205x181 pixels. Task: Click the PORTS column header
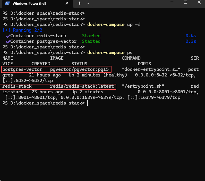pos(144,64)
